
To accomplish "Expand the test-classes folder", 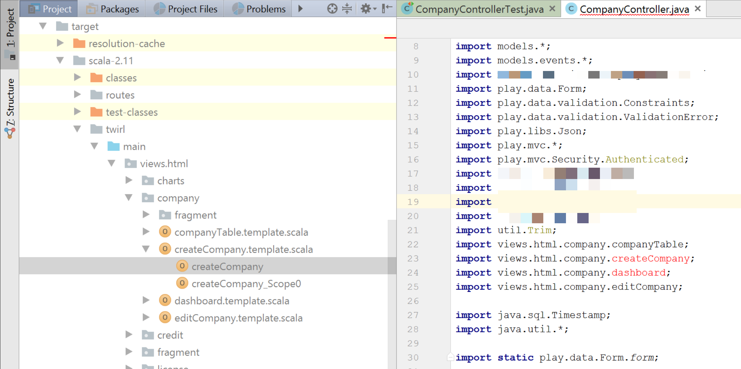I will click(x=77, y=112).
